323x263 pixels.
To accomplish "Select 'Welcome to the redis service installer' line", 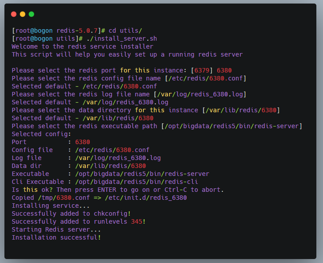I will [x=82, y=46].
